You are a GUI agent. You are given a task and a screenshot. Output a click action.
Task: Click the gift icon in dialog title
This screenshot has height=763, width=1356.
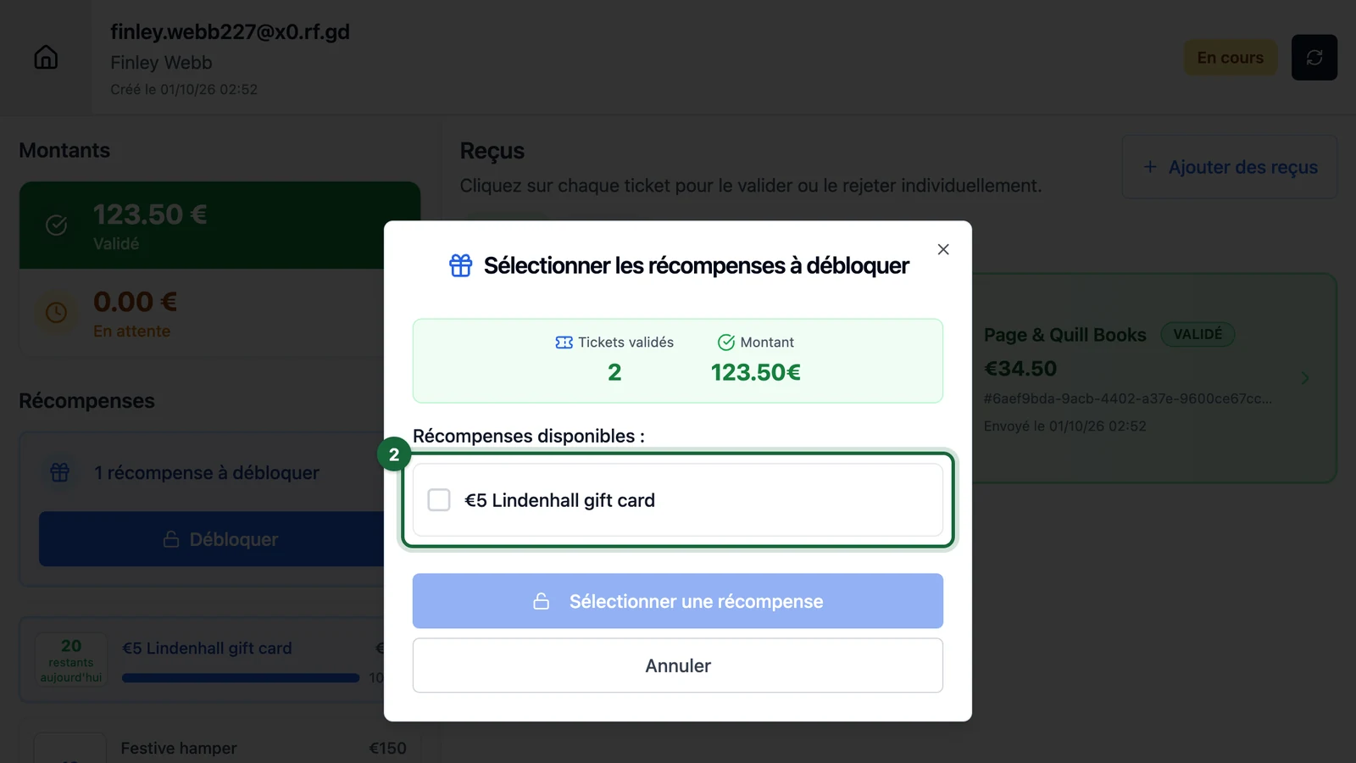pyautogui.click(x=460, y=265)
